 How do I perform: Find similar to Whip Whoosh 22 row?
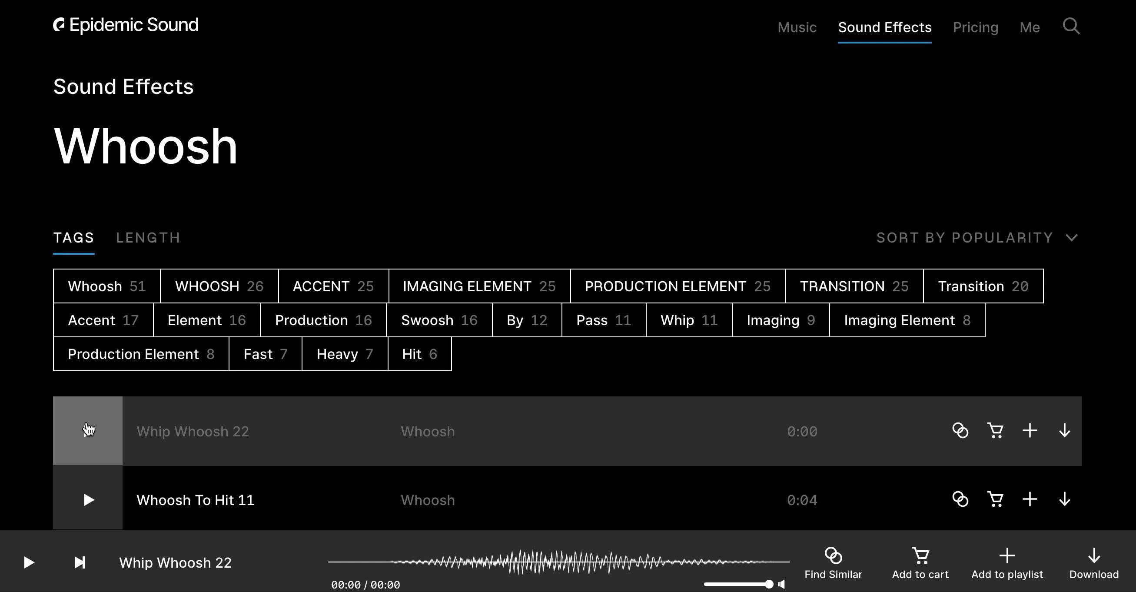[960, 431]
